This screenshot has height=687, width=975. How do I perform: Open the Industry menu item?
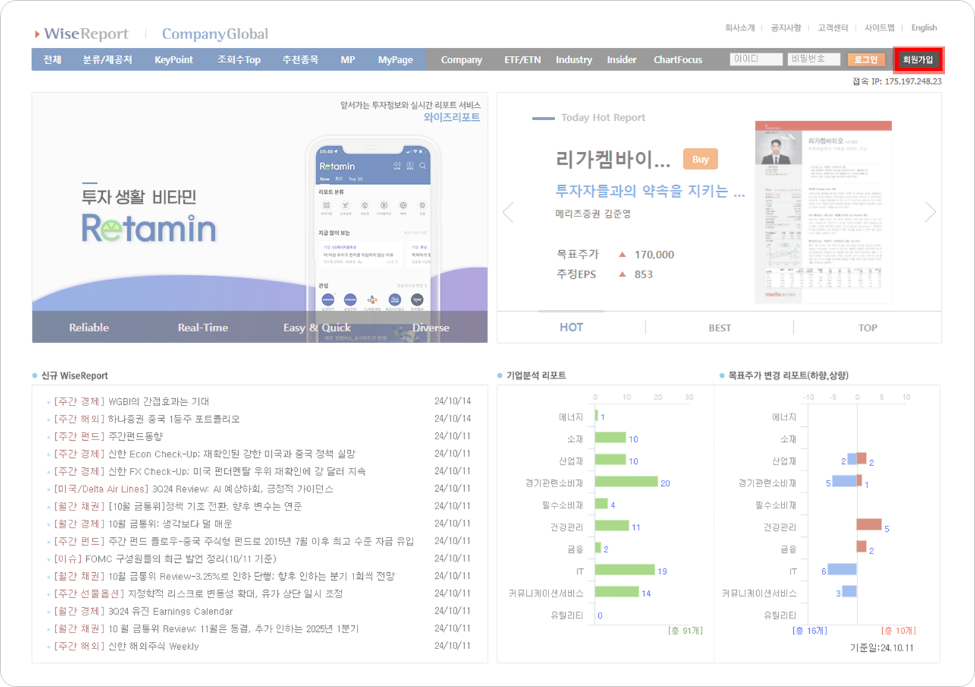pyautogui.click(x=574, y=60)
